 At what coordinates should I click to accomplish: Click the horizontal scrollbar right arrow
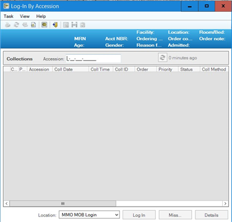click(225, 203)
